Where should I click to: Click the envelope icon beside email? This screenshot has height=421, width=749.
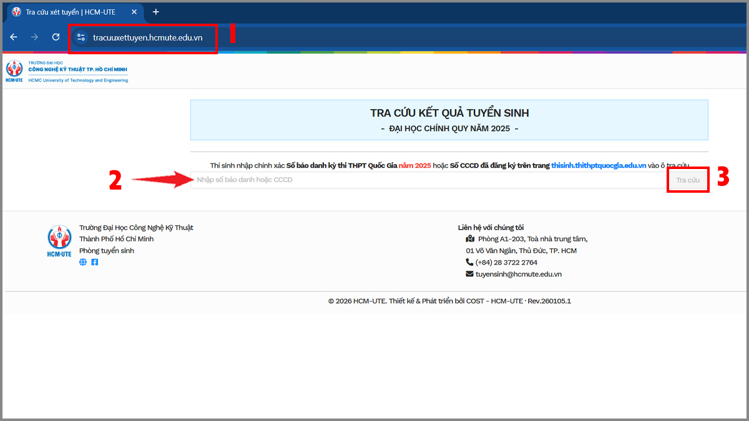pyautogui.click(x=469, y=274)
